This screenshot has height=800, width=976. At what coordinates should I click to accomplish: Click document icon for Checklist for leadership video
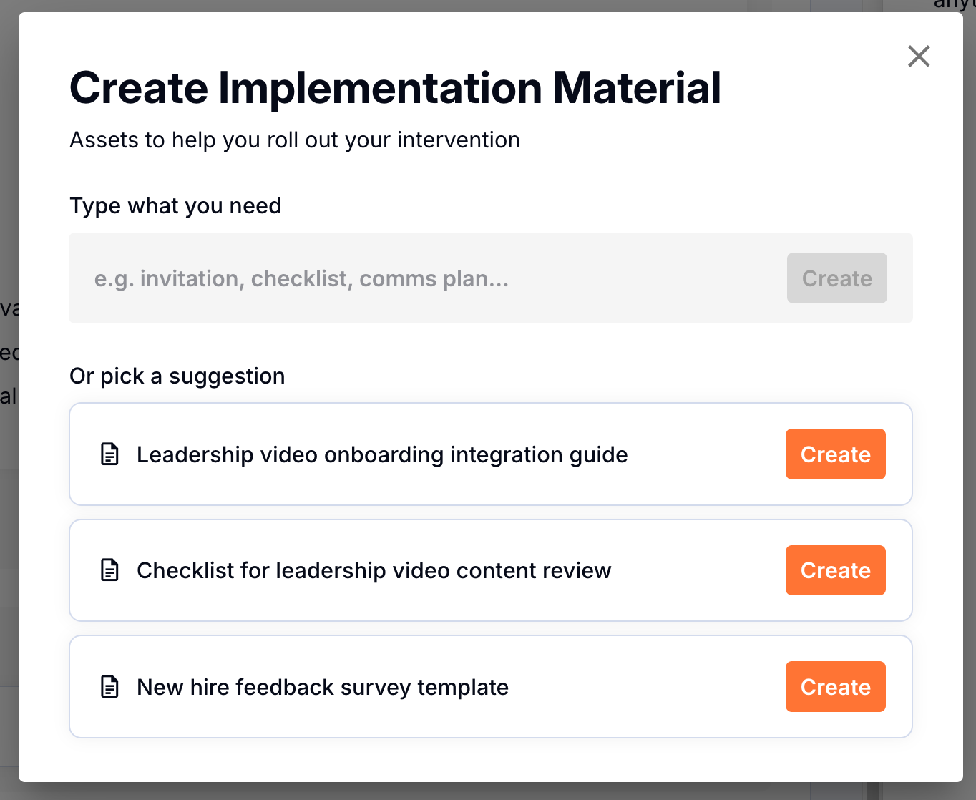point(109,570)
